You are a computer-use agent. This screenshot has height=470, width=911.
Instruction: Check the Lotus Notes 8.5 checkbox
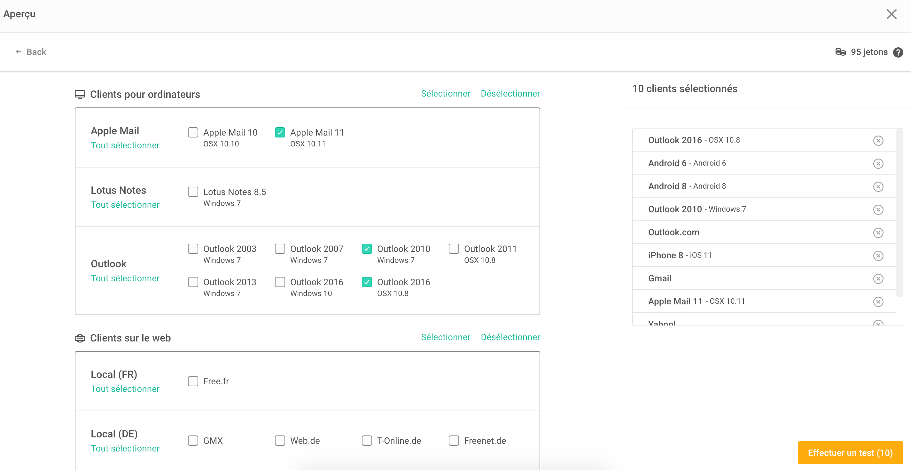pos(193,192)
